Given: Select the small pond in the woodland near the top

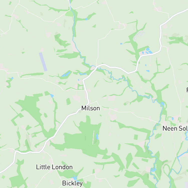Looking at the screenshot, I should [86, 19].
